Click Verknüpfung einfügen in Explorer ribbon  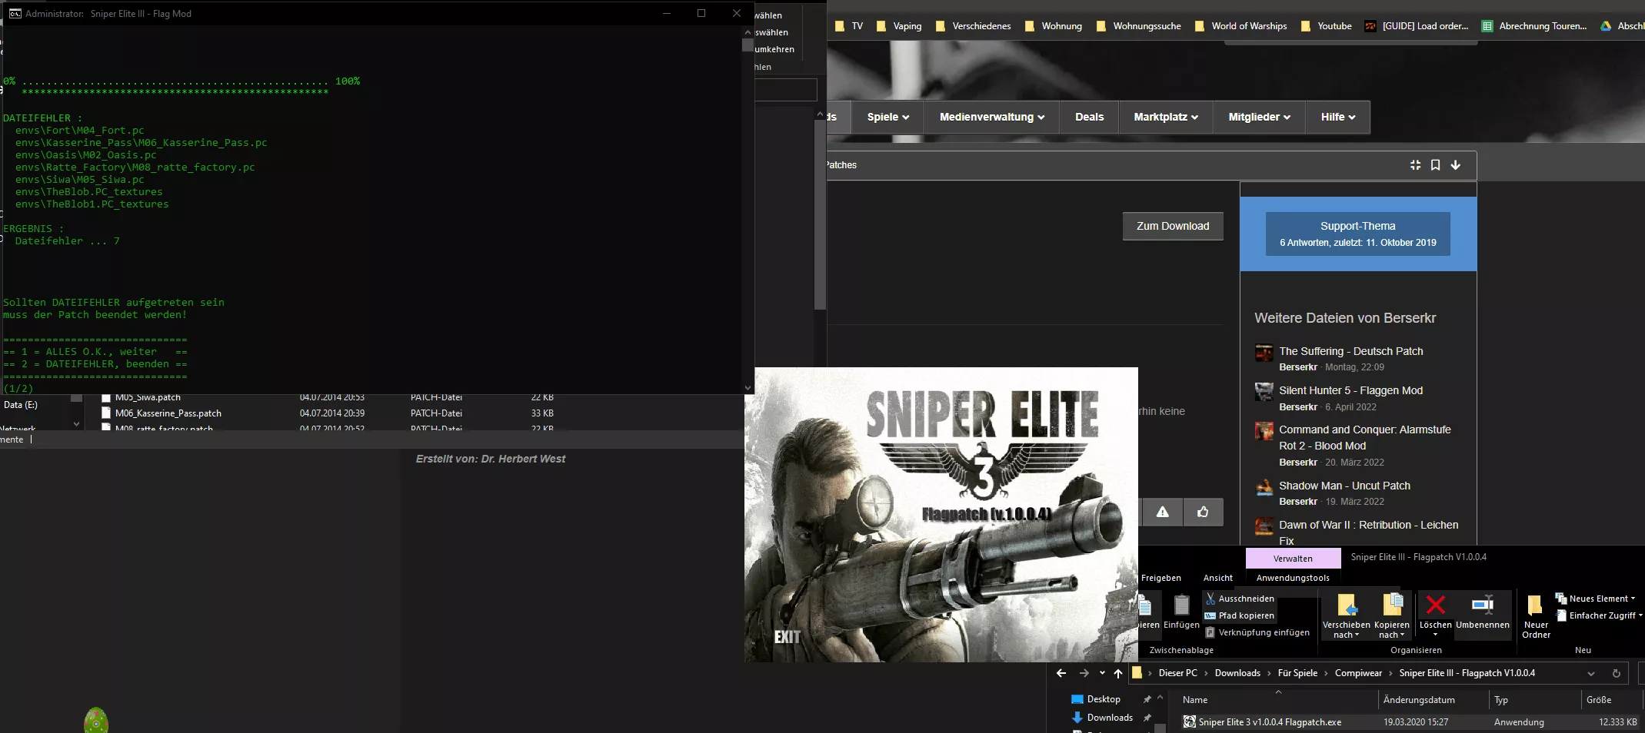pyautogui.click(x=1257, y=632)
